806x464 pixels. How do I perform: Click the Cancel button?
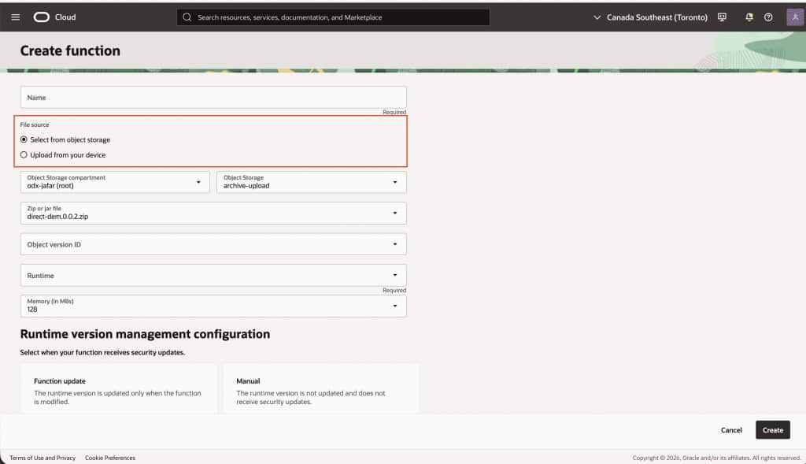pyautogui.click(x=731, y=430)
